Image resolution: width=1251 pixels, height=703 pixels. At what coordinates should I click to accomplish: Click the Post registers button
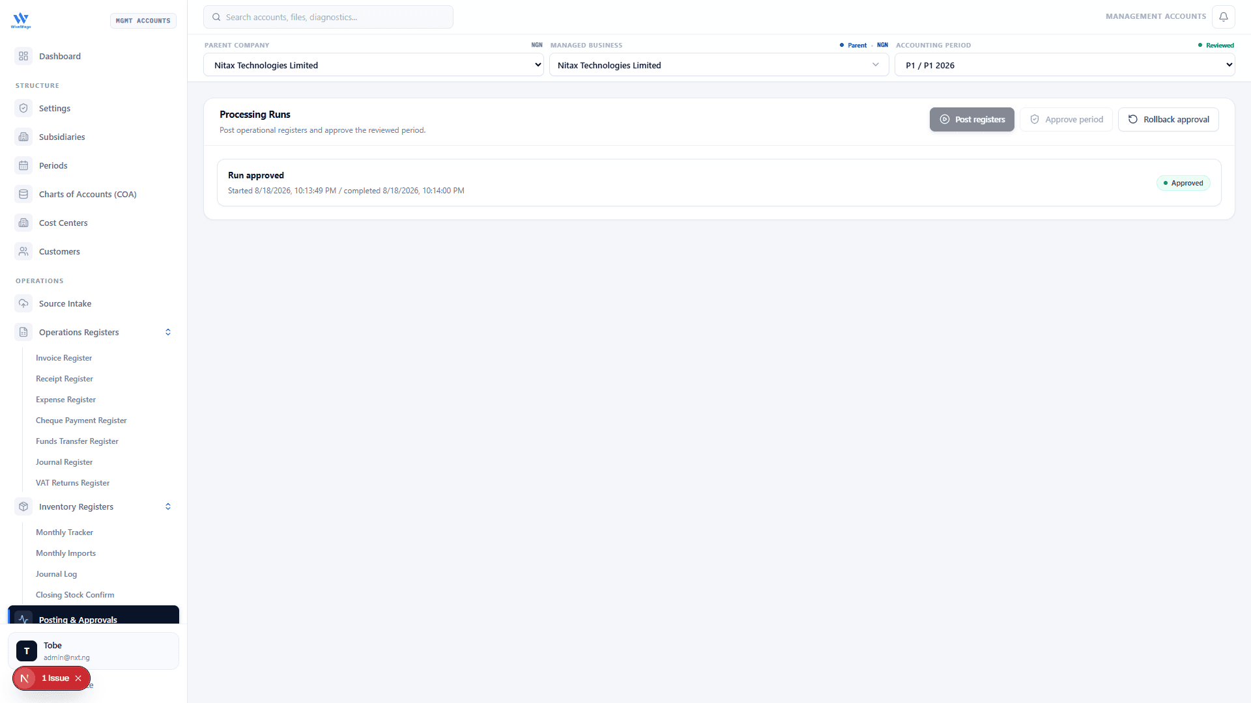click(x=972, y=119)
